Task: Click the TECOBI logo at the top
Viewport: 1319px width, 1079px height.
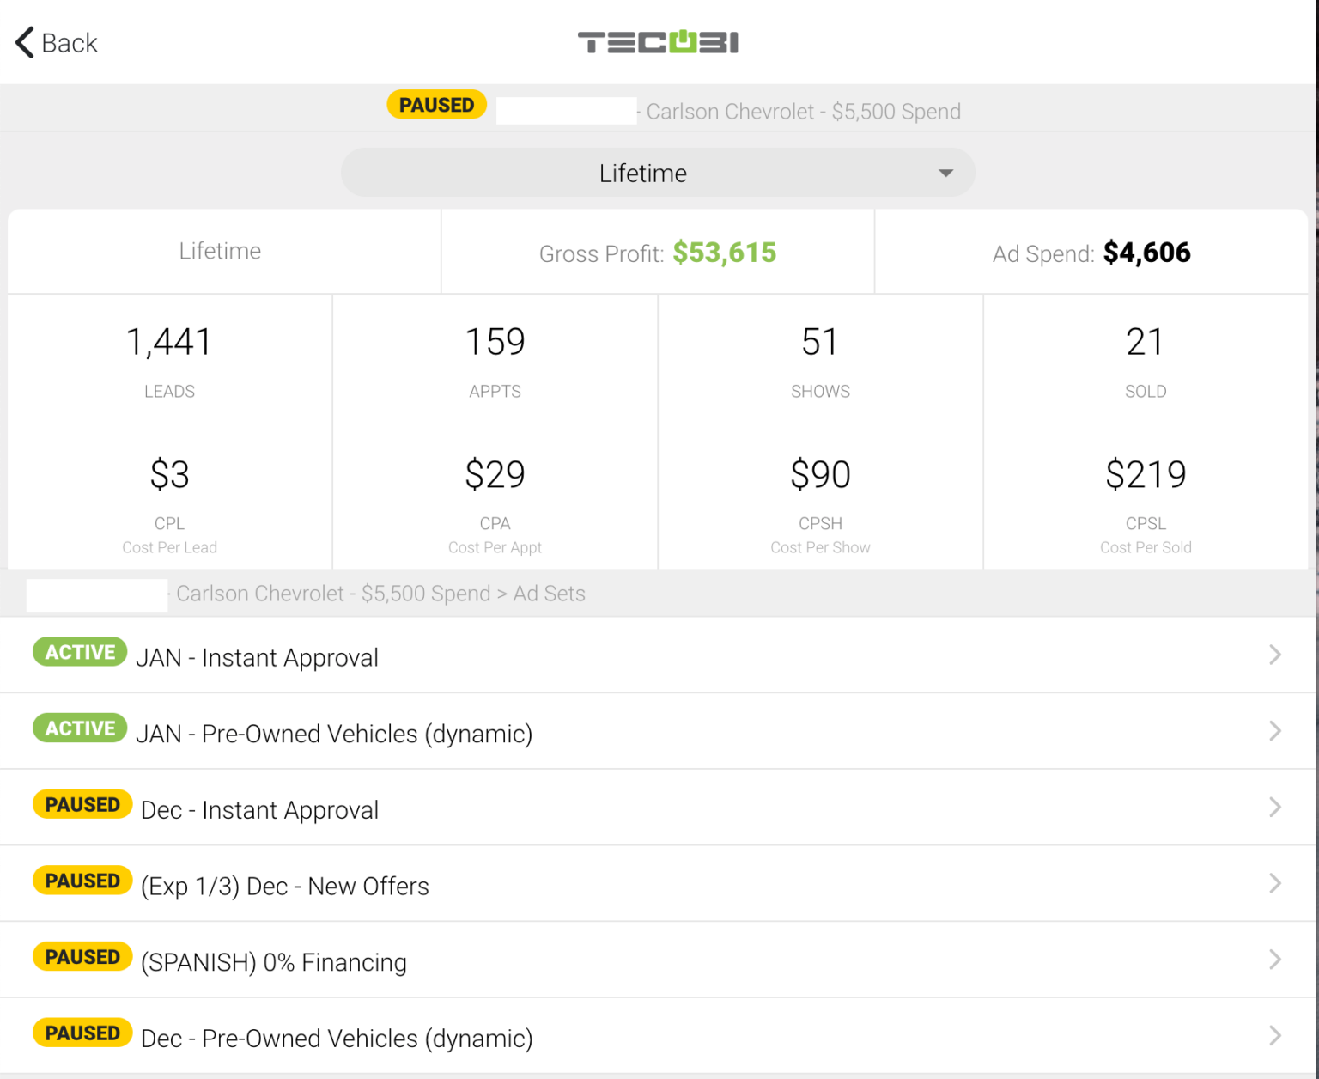Action: pos(658,41)
